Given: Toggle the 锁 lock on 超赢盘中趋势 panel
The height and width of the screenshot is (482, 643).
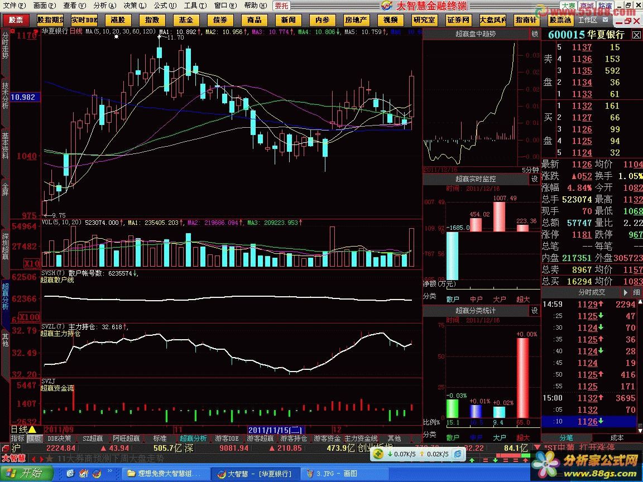Looking at the screenshot, I should pyautogui.click(x=535, y=34).
